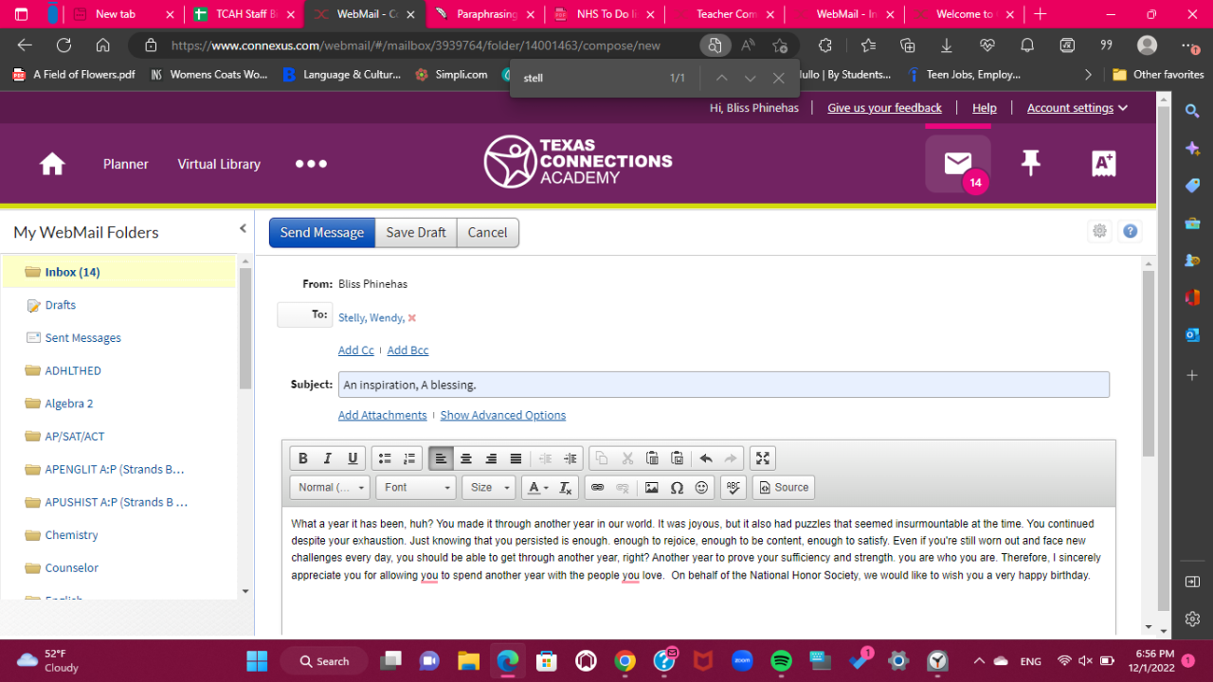The width and height of the screenshot is (1213, 682).
Task: Click the Paste icon in editor toolbar
Action: (652, 458)
